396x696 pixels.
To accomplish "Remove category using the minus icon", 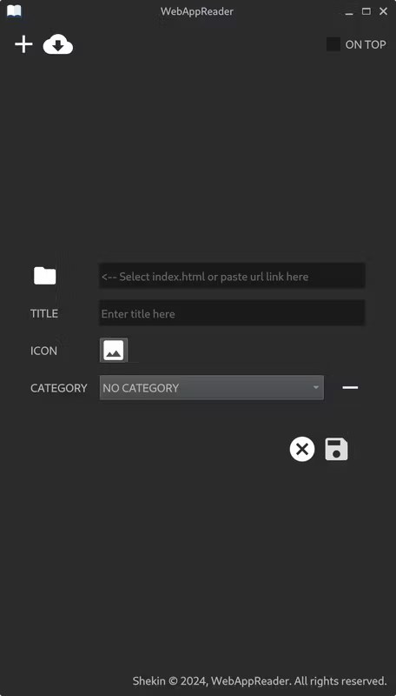I will 350,387.
